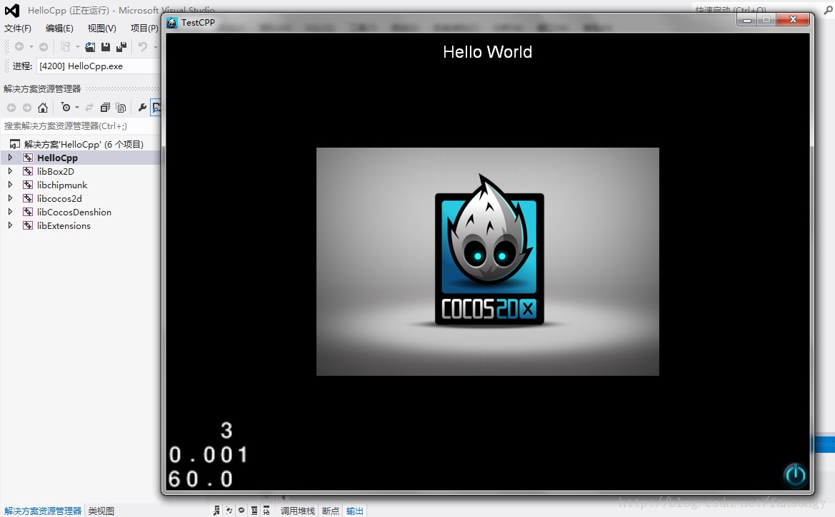835x517 pixels.
Task: Open the navigate backward history dropdown
Action: point(31,47)
